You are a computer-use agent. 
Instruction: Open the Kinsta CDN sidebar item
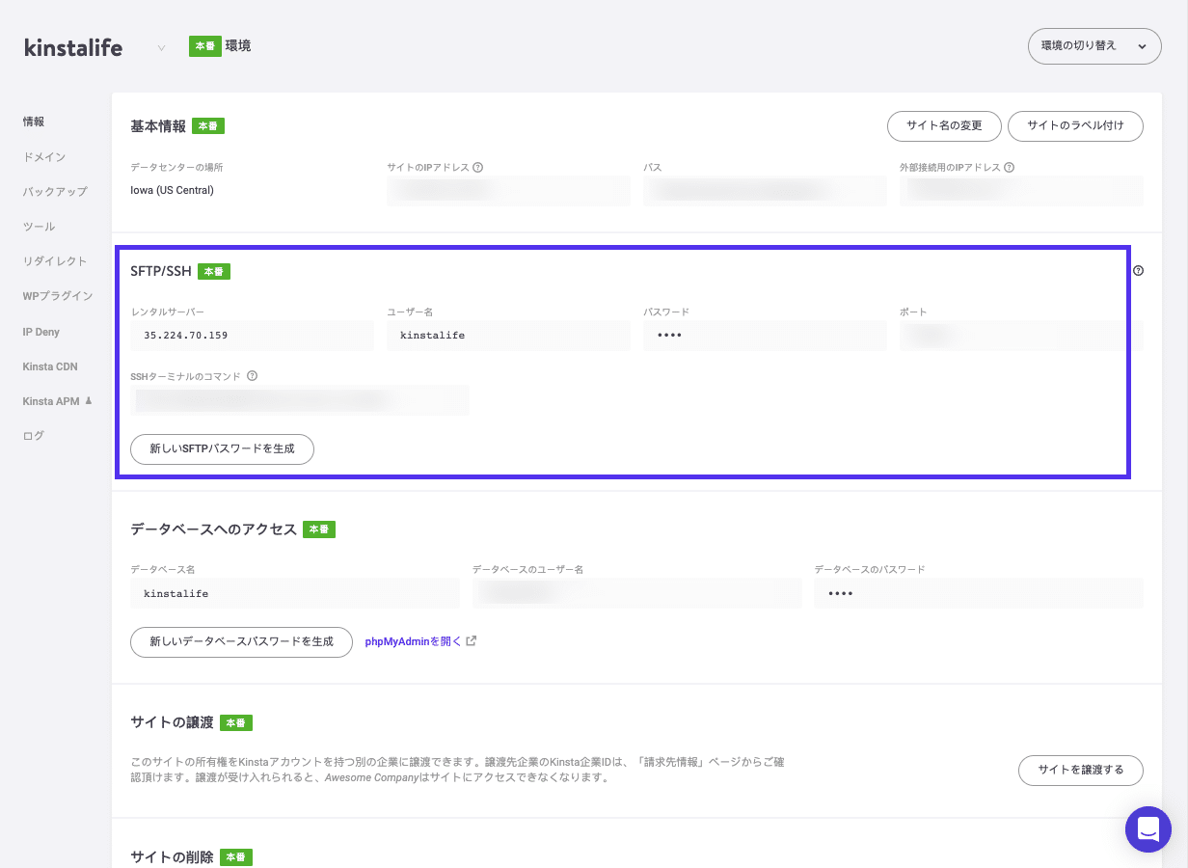pyautogui.click(x=49, y=366)
